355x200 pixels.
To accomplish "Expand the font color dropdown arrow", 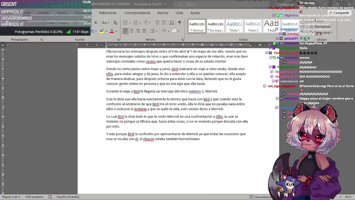I will (116, 31).
